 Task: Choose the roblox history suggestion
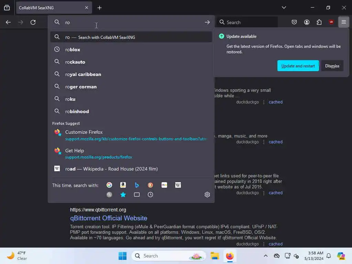tap(131, 49)
